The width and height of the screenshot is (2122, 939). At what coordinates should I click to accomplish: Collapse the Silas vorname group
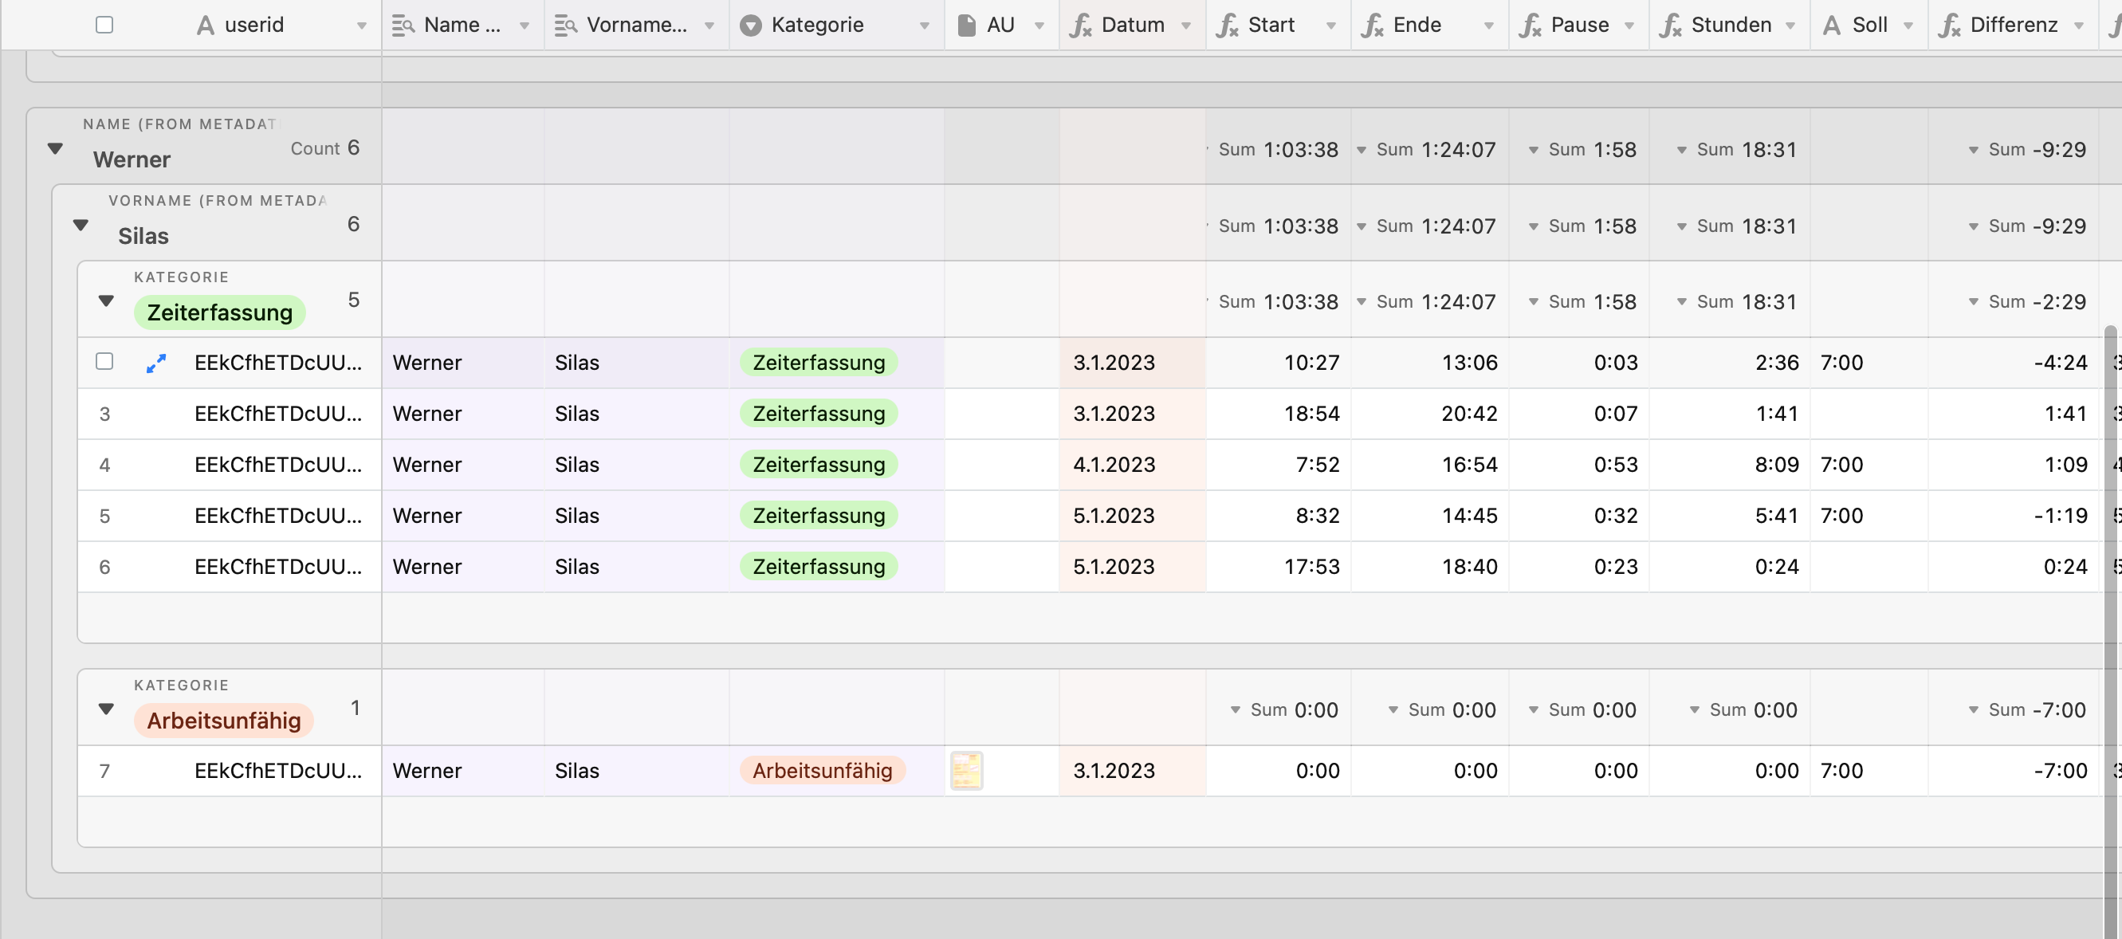pos(81,225)
